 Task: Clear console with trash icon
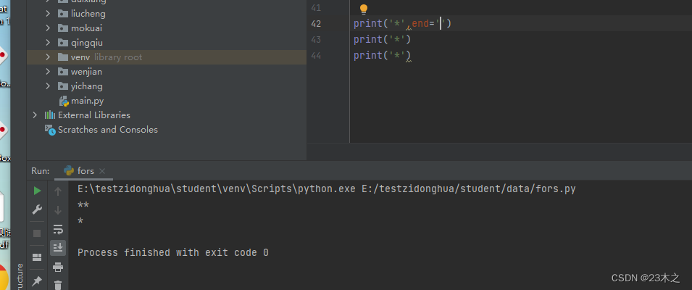[58, 285]
